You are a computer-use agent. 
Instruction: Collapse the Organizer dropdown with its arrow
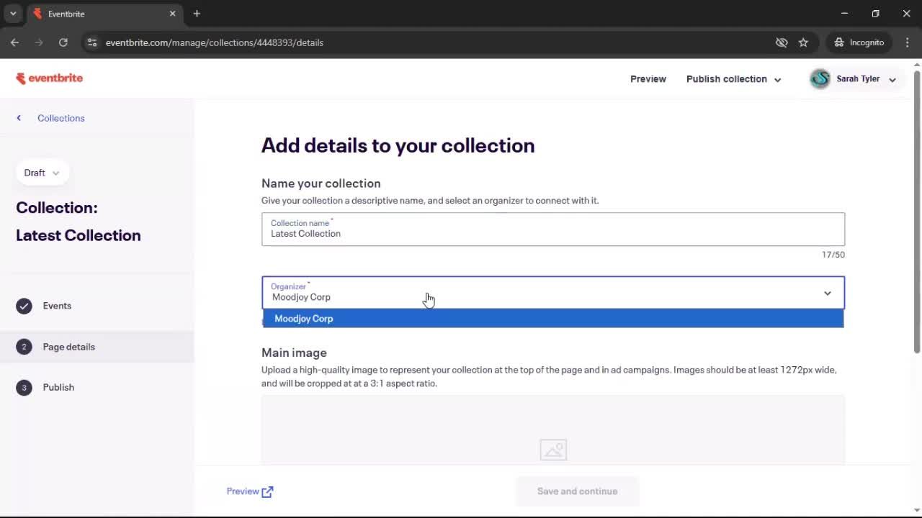click(x=828, y=294)
